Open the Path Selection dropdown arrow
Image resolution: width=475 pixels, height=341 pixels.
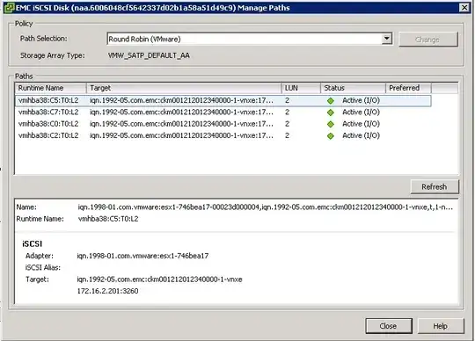[x=386, y=39]
